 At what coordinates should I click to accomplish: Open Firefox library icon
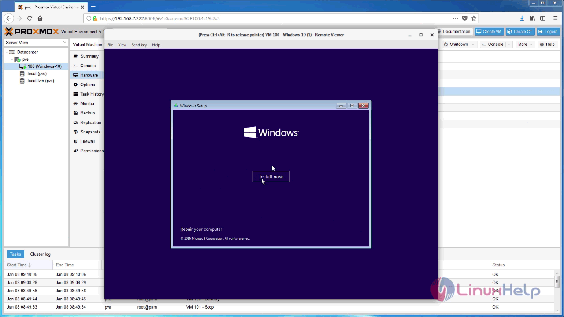tap(532, 18)
